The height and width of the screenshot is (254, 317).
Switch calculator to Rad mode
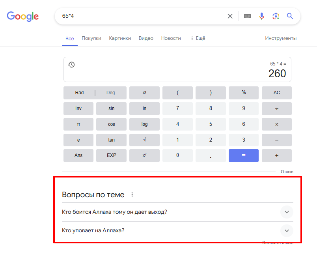pyautogui.click(x=79, y=93)
